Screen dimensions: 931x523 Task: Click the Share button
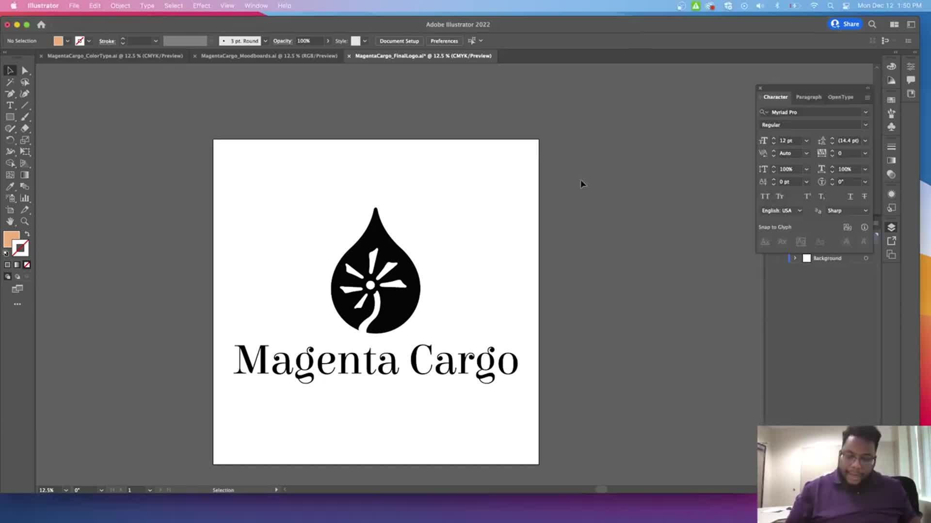(x=845, y=24)
